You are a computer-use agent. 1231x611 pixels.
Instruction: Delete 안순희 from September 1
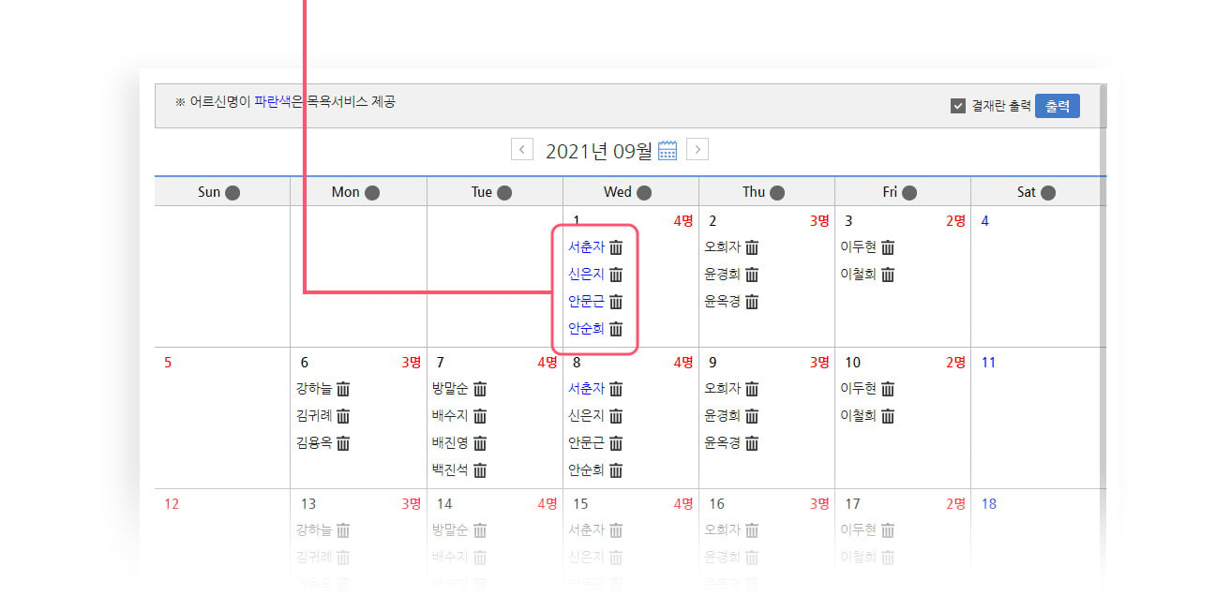coord(616,329)
